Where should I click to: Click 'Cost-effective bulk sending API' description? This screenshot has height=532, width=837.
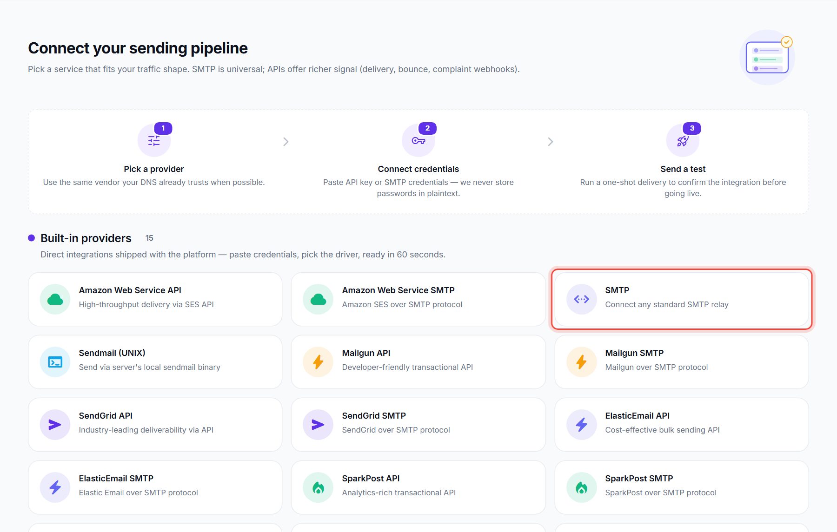click(662, 430)
